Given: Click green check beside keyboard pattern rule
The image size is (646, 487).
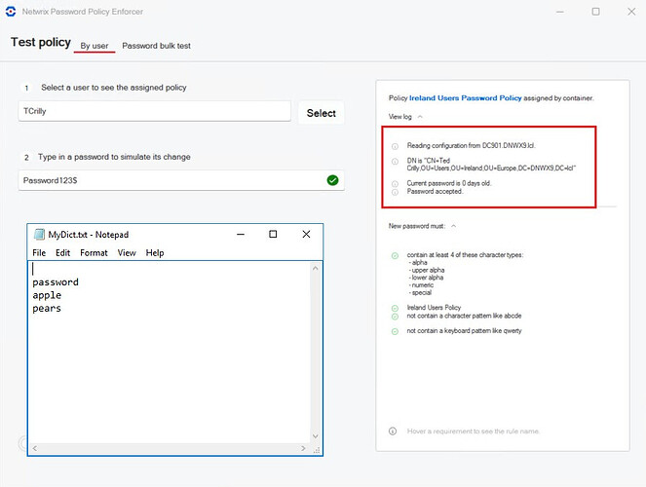Looking at the screenshot, I should click(395, 331).
